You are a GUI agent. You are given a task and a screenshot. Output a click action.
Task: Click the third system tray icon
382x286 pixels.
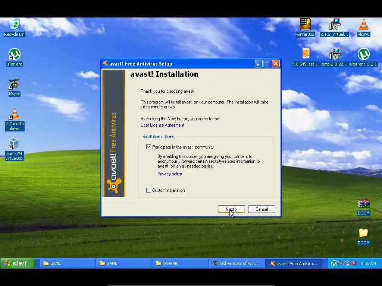(x=347, y=263)
